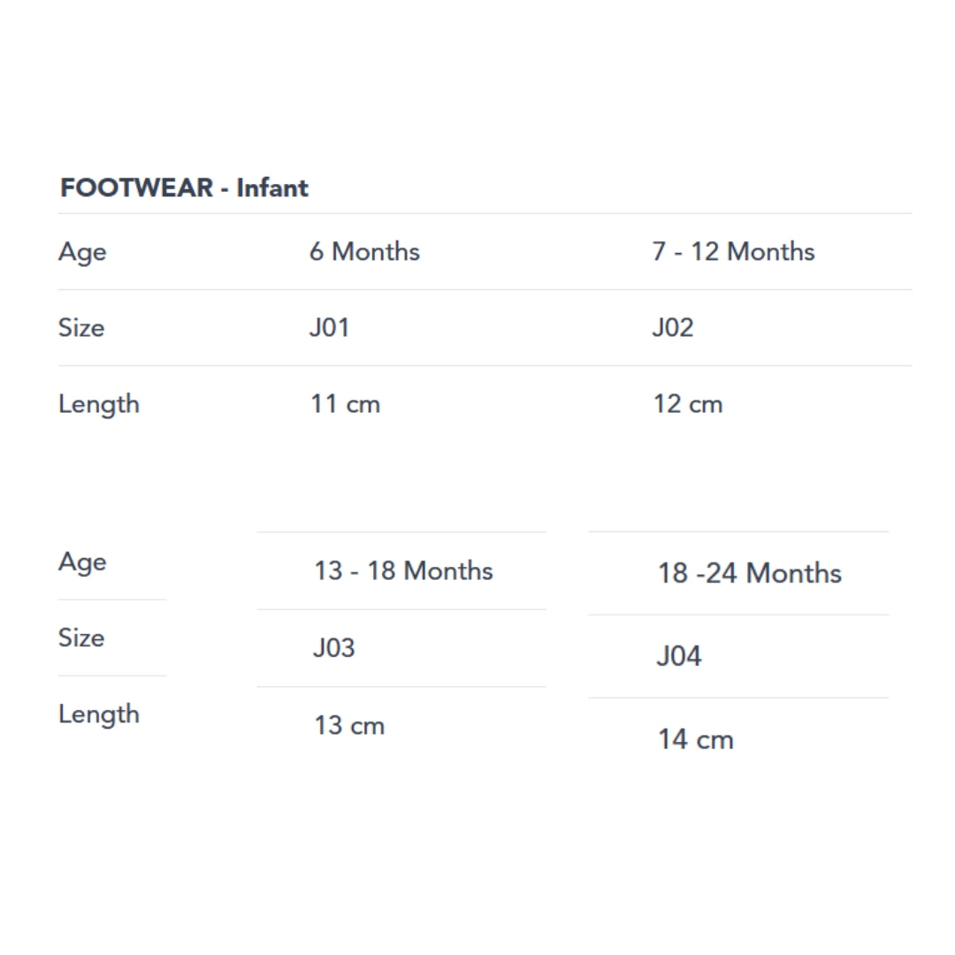Viewport: 955px width, 955px height.
Task: Select the 13 cm length value
Action: (x=349, y=726)
